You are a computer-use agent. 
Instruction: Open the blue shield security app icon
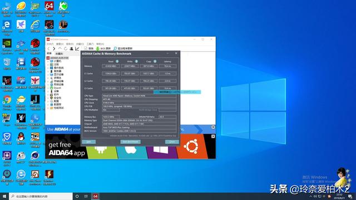(7, 137)
